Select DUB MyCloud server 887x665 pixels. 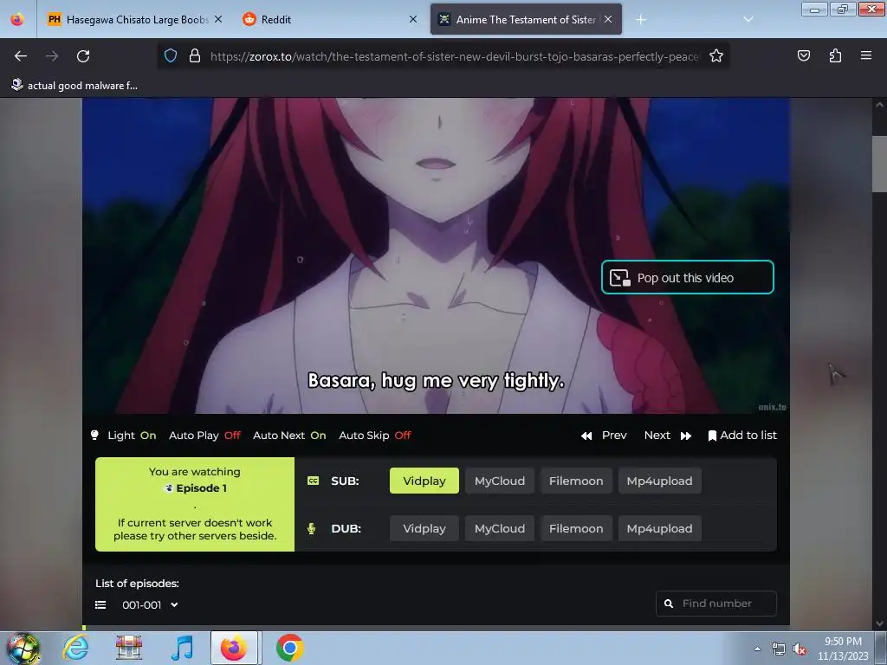500,529
